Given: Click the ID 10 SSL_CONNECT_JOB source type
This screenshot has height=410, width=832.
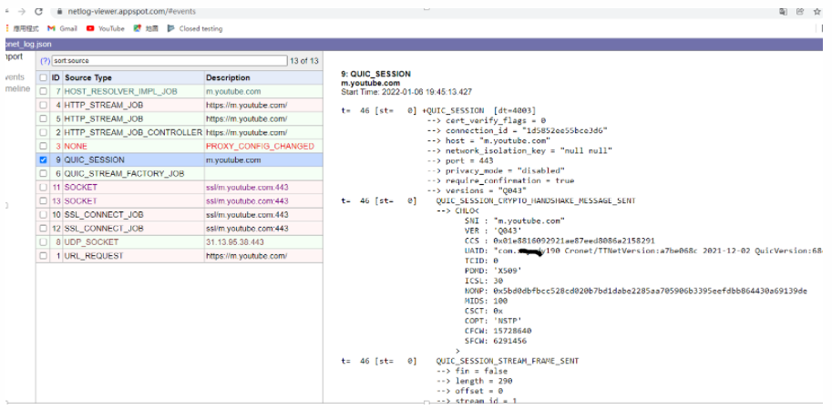Looking at the screenshot, I should (x=104, y=215).
